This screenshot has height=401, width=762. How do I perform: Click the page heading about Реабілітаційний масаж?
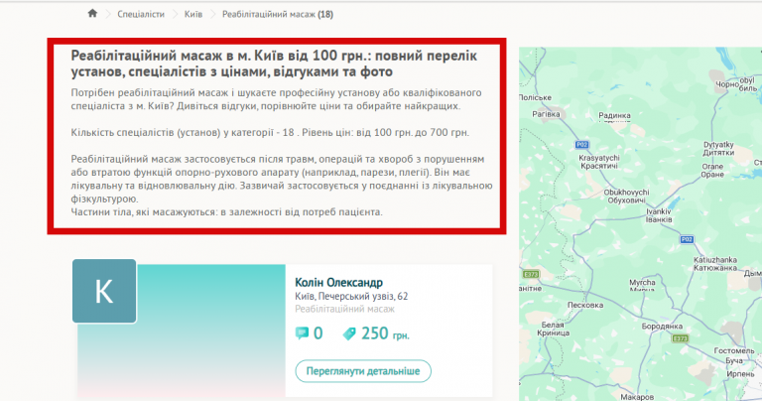274,64
